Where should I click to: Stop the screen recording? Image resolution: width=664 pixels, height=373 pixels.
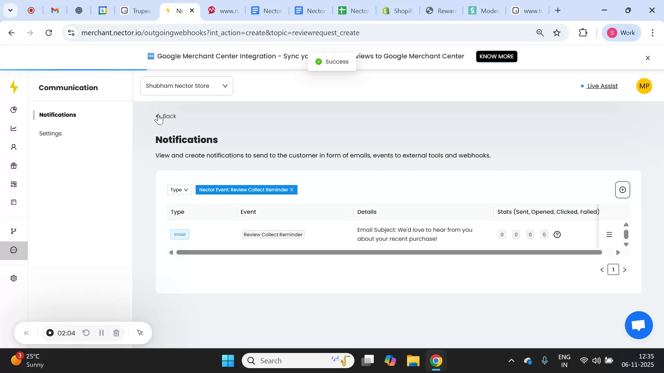click(x=50, y=333)
